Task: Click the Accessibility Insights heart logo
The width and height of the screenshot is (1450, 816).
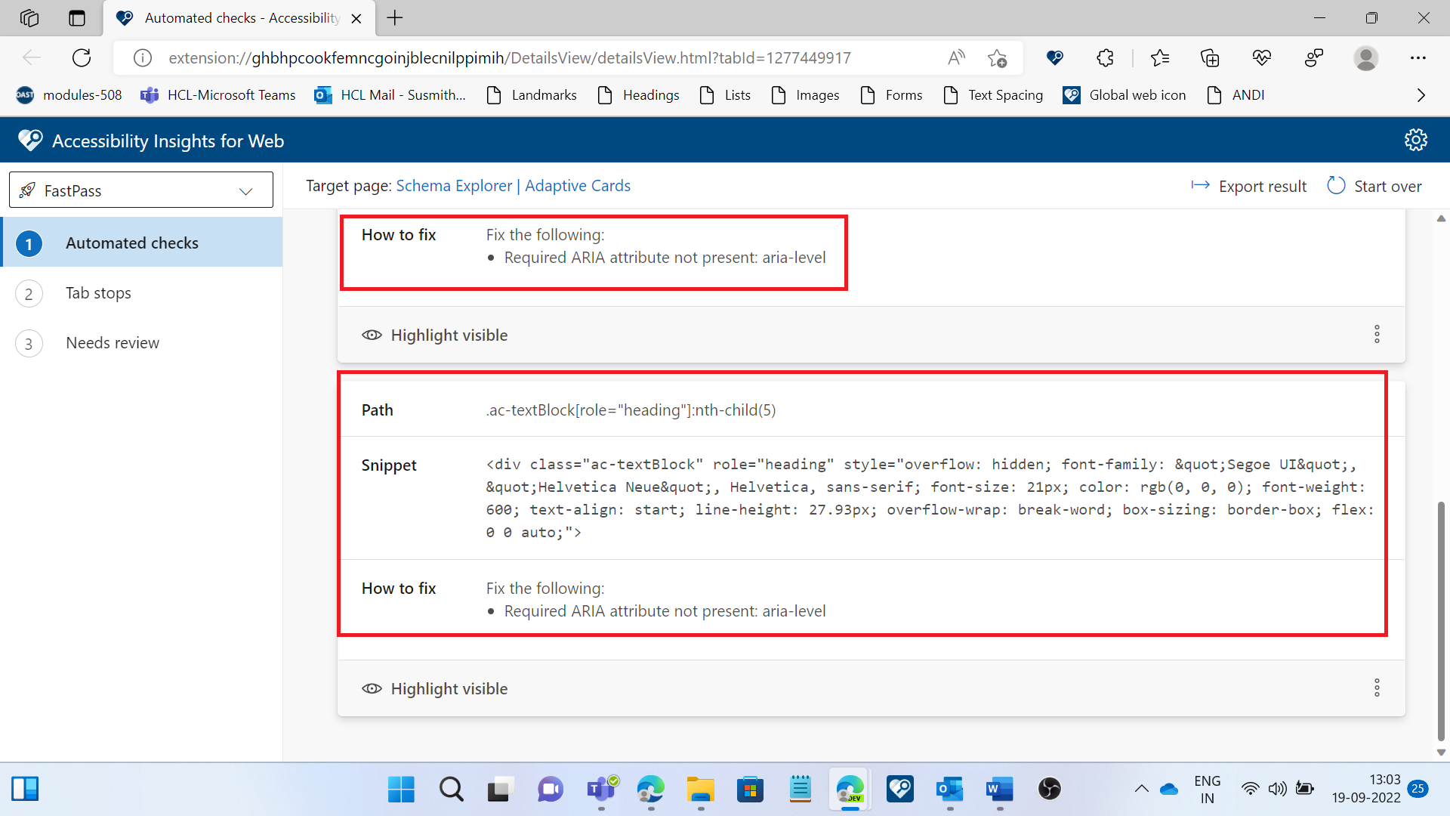Action: [30, 139]
